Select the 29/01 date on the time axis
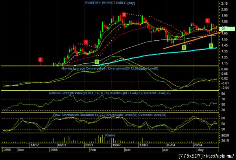This screenshot has height=160, width=236. pyautogui.click(x=89, y=145)
